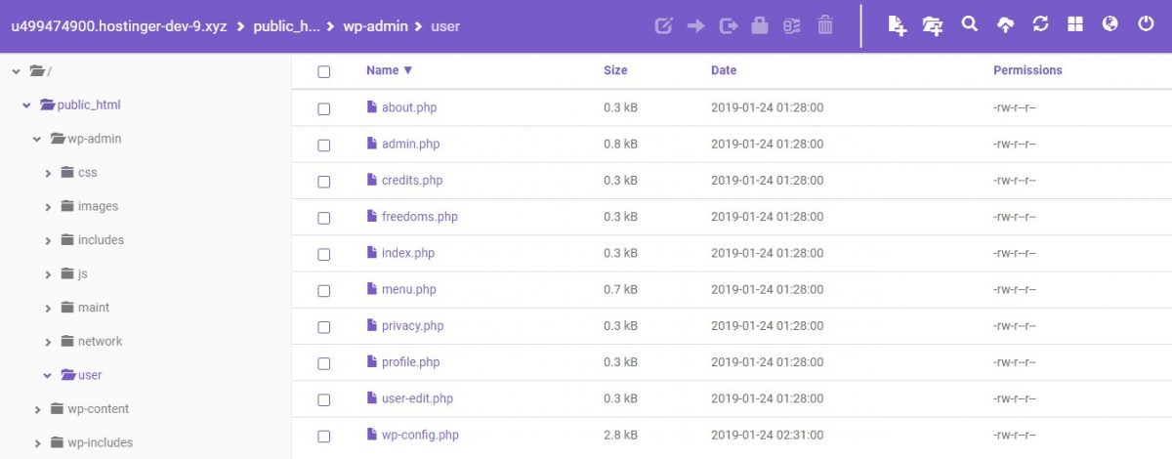Collapse the public_html tree chevron

coord(26,105)
